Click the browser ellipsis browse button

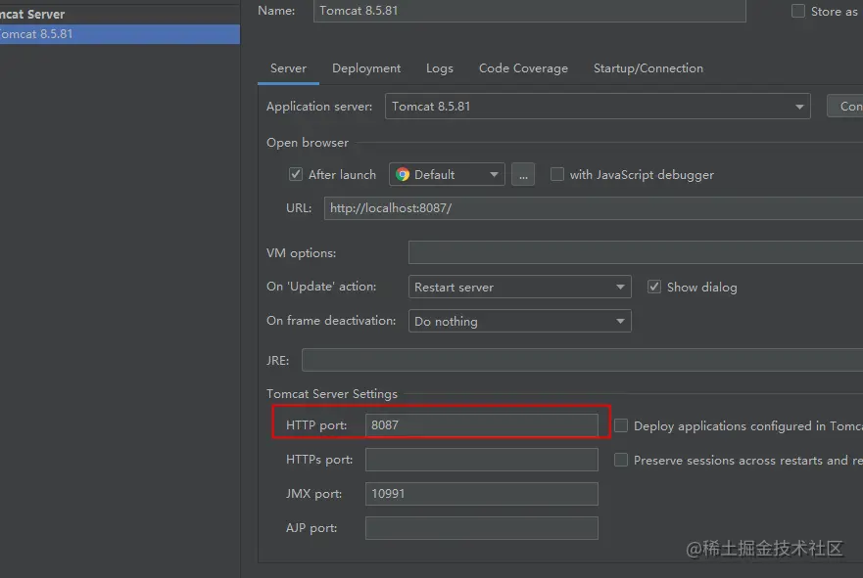(523, 175)
